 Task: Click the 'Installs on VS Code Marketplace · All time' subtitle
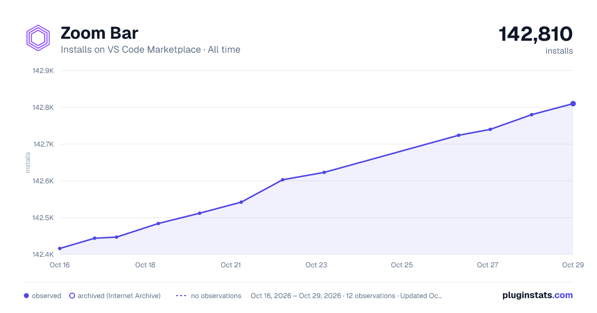pos(150,50)
